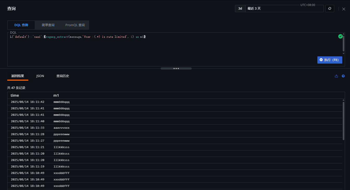The height and width of the screenshot is (190, 350).
Task: Open the 最近 3 天 time range picker
Action: coord(284,9)
